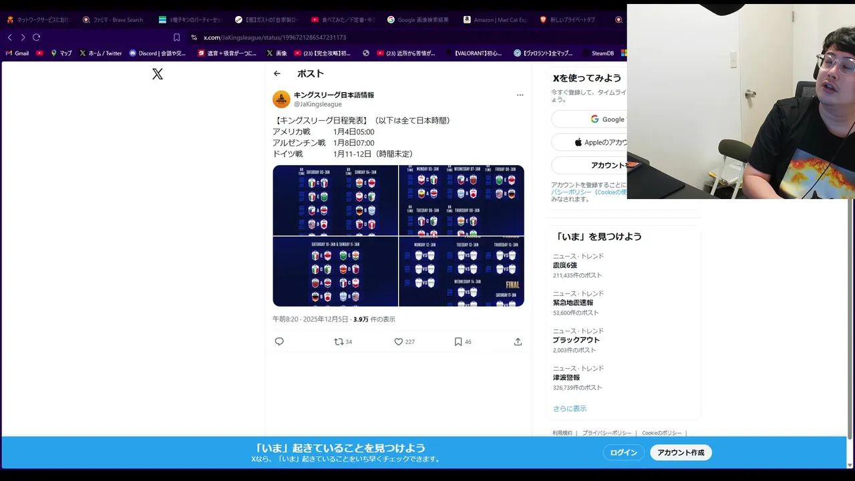The width and height of the screenshot is (855, 481).
Task: Reload the page with the refresh icon
Action: (x=37, y=37)
